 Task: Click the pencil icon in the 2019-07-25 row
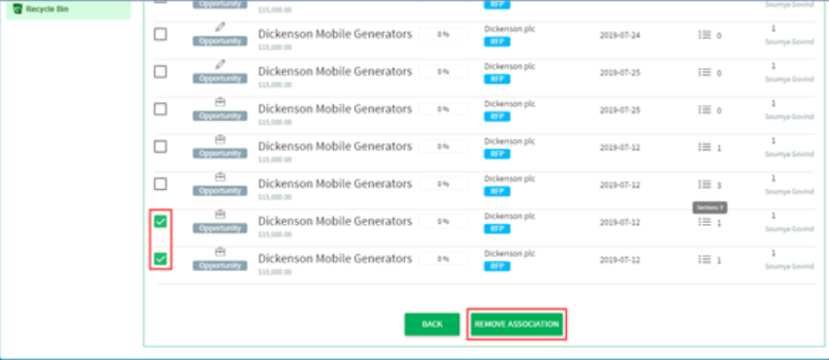(x=220, y=64)
